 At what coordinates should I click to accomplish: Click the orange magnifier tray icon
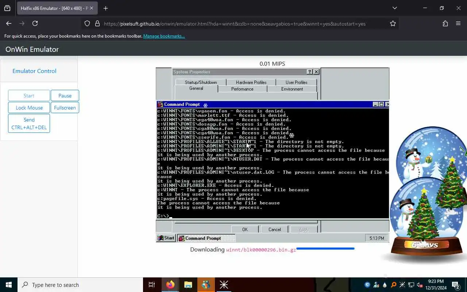394,285
